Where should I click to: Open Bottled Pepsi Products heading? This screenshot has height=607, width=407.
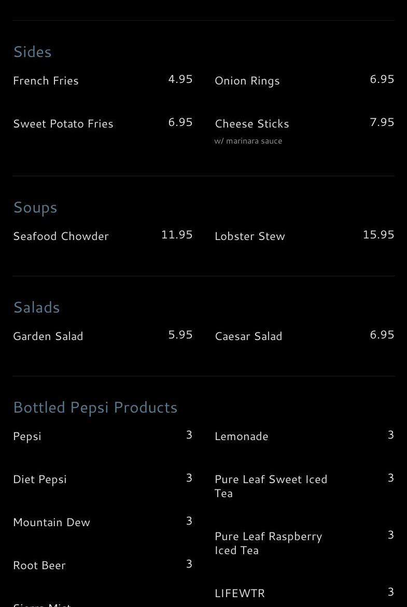tap(95, 407)
